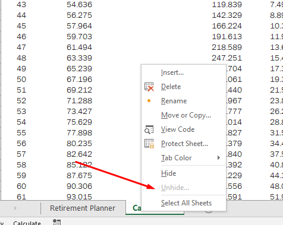Select the cell containing 54.636
Screen dimensions: 283x225
point(80,5)
